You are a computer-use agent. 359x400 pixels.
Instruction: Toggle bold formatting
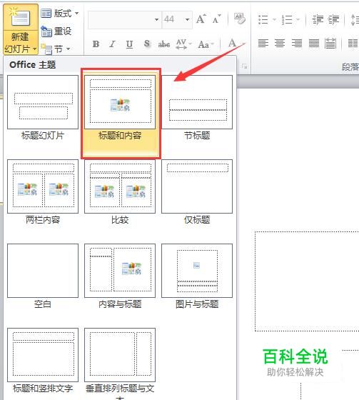coord(96,44)
